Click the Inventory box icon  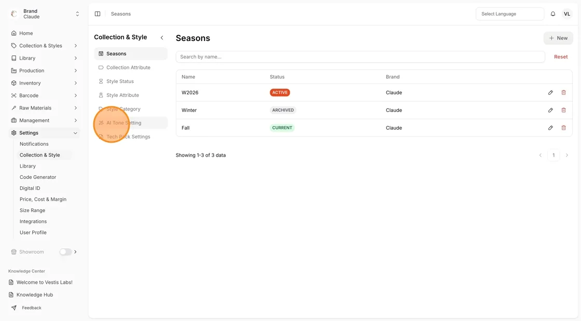(x=13, y=83)
